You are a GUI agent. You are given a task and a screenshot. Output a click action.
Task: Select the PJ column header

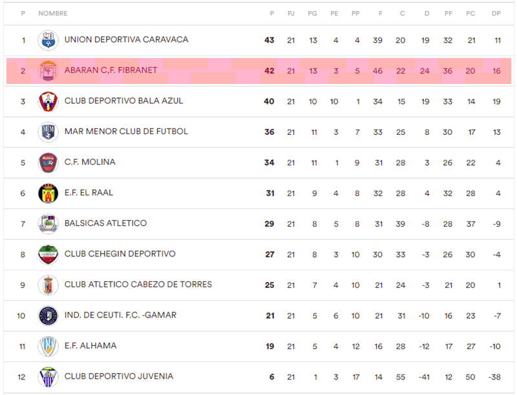coord(291,14)
